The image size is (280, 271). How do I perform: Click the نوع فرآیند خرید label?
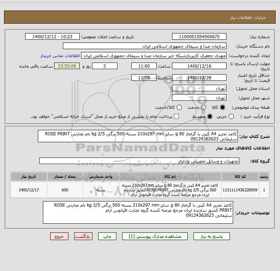coord(255,116)
